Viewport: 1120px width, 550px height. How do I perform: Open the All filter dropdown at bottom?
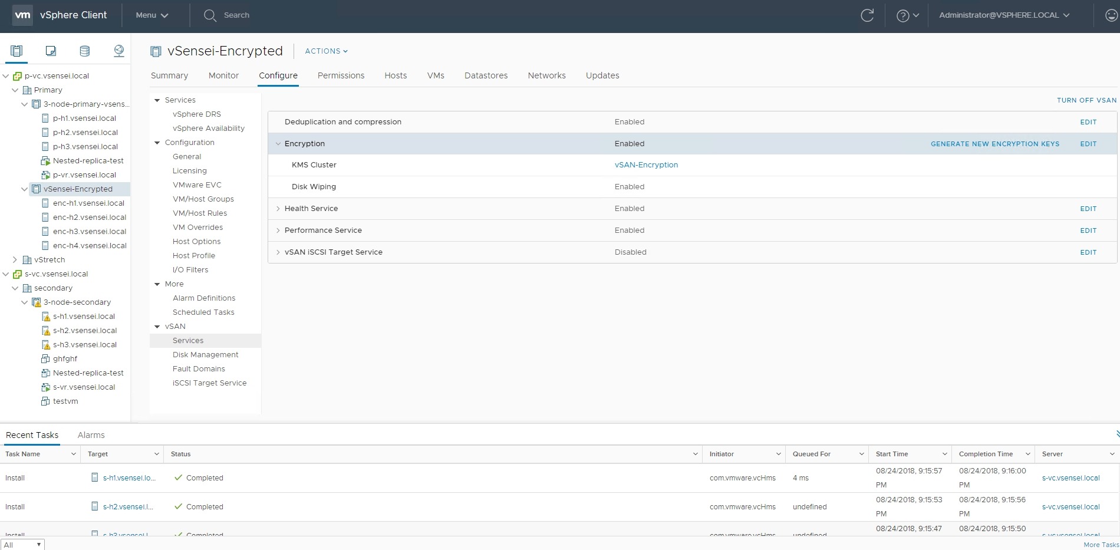(x=22, y=545)
